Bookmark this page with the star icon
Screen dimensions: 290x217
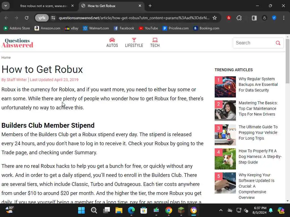point(215,18)
